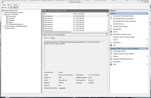
Task: Open the Datei menu
Action: point(4,5)
